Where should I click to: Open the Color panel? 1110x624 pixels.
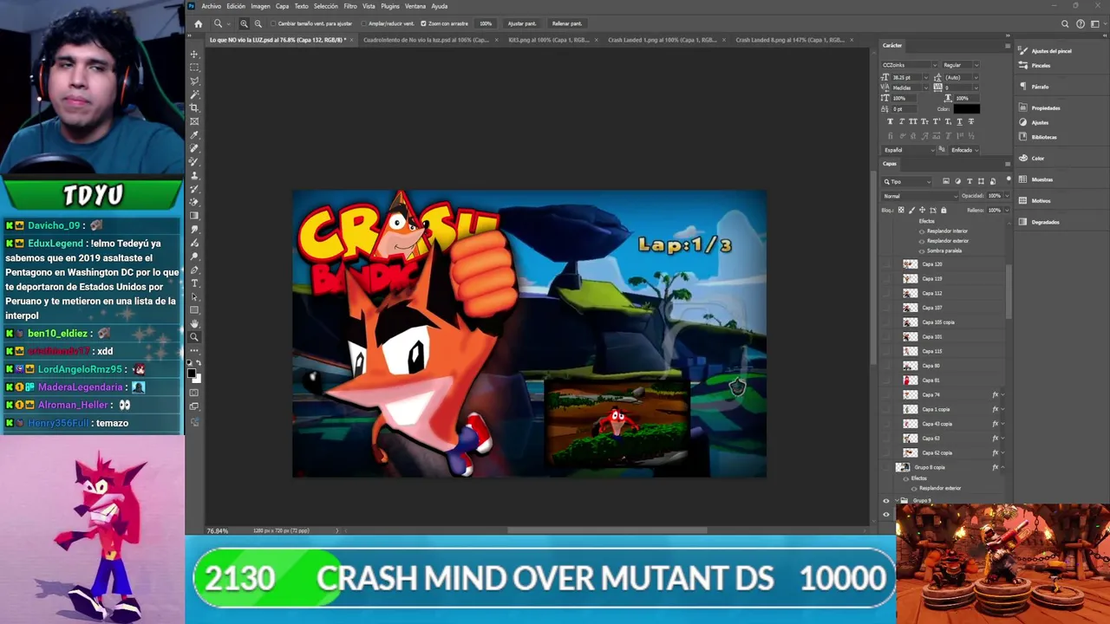(x=1032, y=158)
